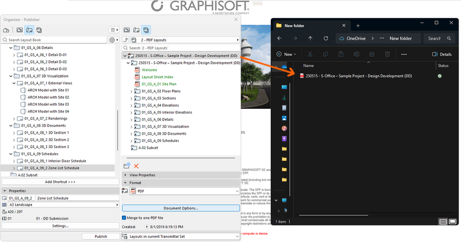This screenshot has height=243, width=461.
Task: Expand the View Properties section
Action: [x=126, y=175]
